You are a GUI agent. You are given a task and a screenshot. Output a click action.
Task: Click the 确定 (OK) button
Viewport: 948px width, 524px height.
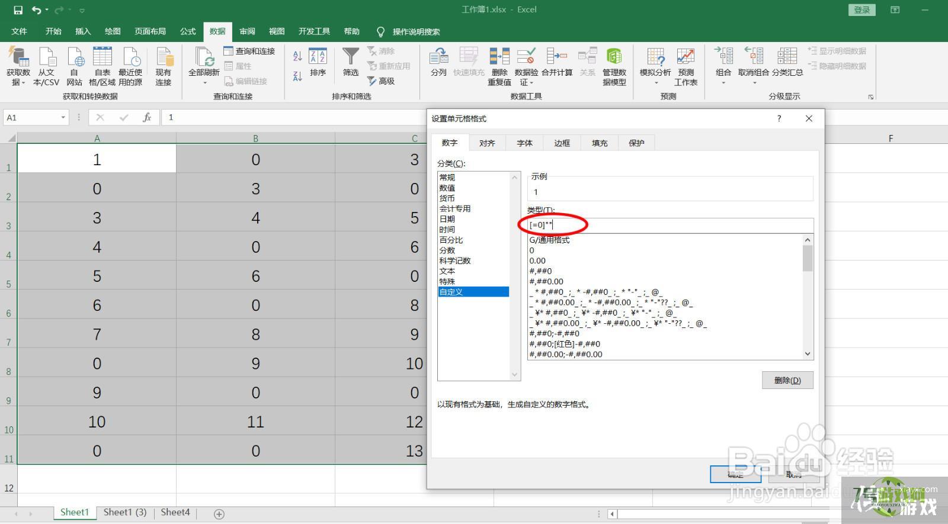click(x=735, y=474)
